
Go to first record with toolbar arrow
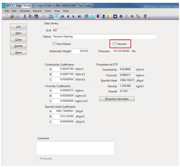point(62,16)
